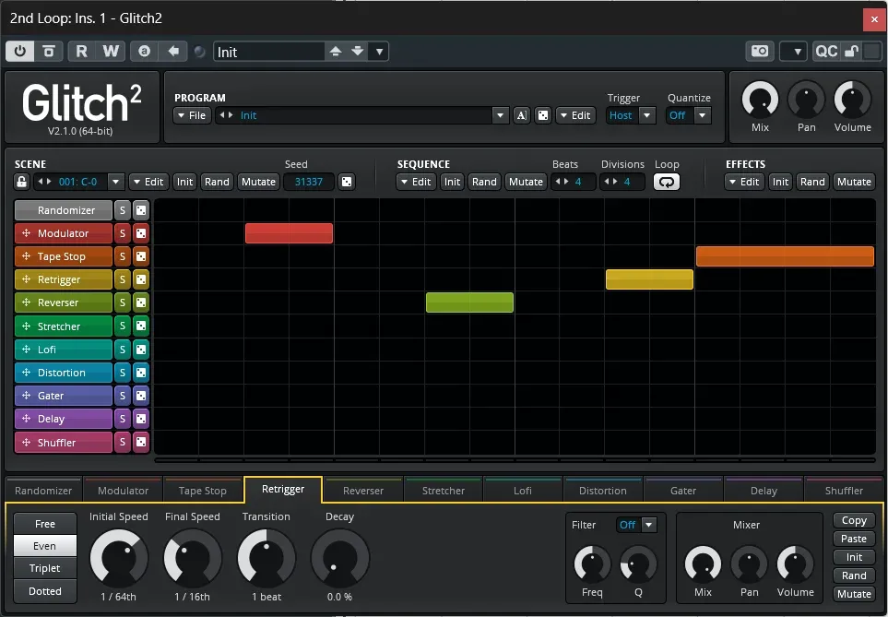Open the Trigger mode dropdown
The image size is (888, 617).
click(x=646, y=115)
